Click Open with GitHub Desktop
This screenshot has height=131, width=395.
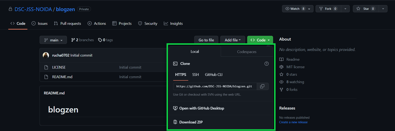pyautogui.click(x=198, y=108)
